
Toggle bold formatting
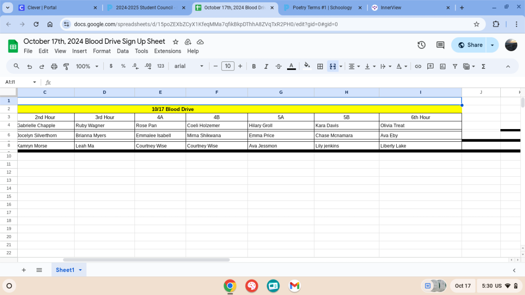coord(254,66)
